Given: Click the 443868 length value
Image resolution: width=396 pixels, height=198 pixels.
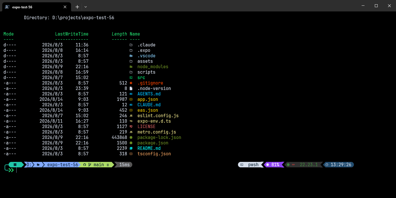Looking at the screenshot, I should pyautogui.click(x=119, y=138).
